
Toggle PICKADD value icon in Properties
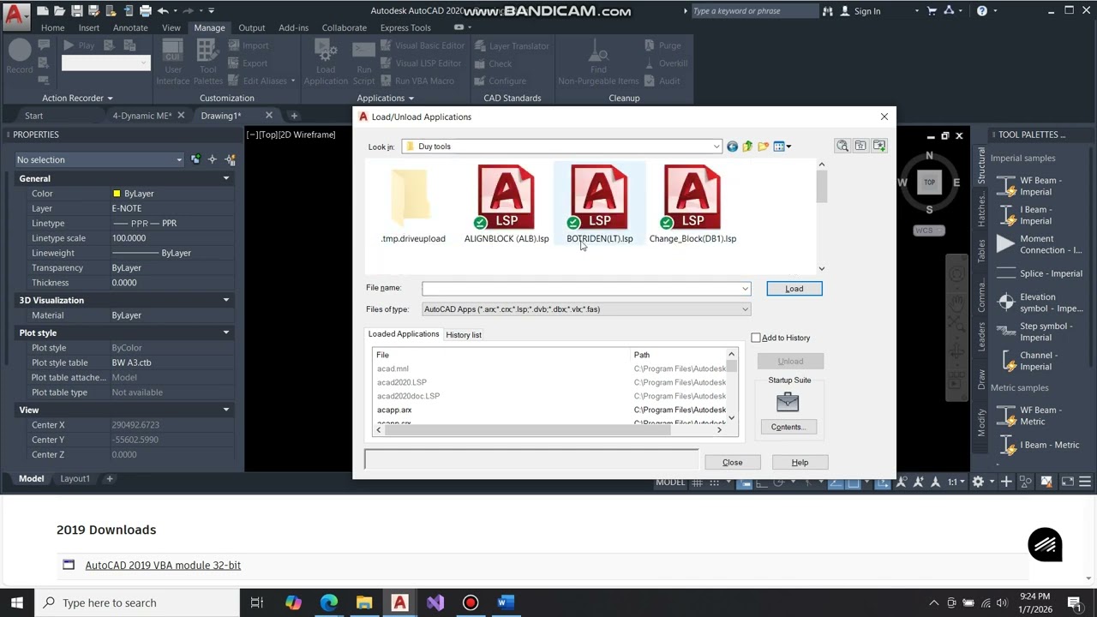click(x=196, y=159)
